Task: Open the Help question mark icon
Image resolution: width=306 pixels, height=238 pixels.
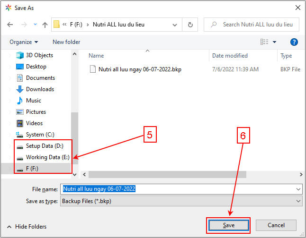Action: tap(294, 42)
